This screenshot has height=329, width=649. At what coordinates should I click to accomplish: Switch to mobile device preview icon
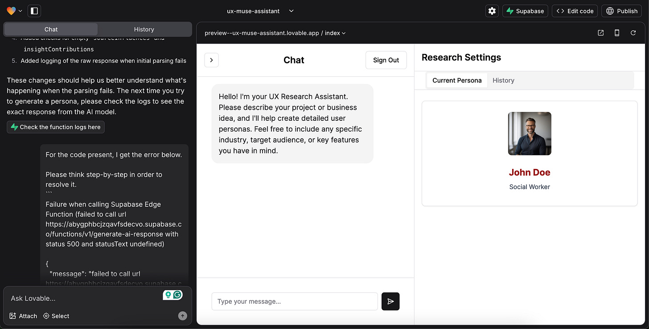(x=617, y=33)
